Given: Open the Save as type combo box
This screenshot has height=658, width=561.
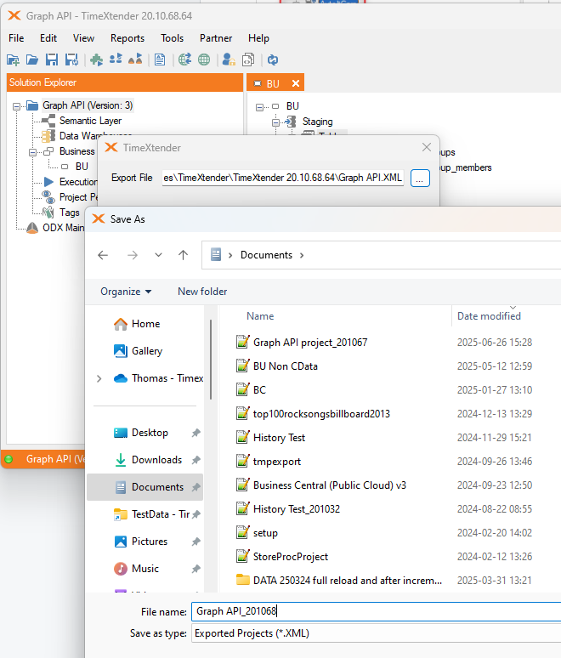Looking at the screenshot, I should pos(376,633).
